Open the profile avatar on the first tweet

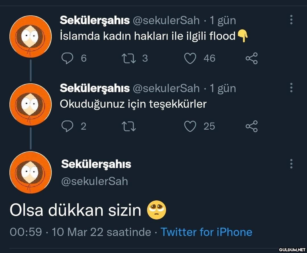[x=30, y=36]
